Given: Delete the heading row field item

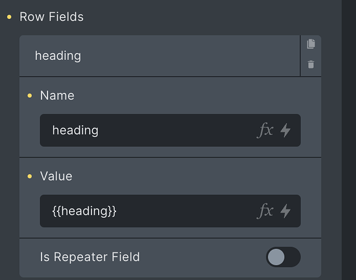Looking at the screenshot, I should click(311, 64).
